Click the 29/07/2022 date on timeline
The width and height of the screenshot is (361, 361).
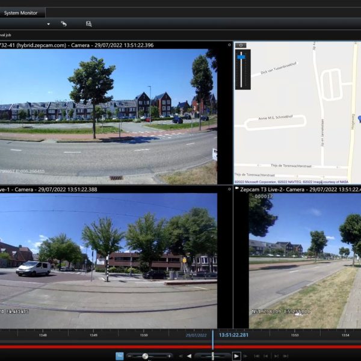click(196, 335)
